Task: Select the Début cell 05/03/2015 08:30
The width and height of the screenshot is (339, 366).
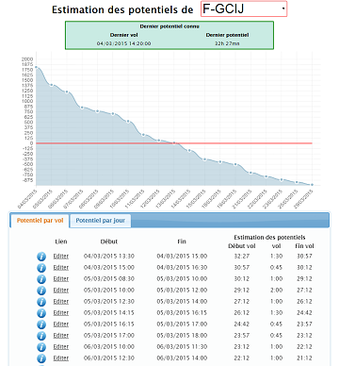Action: (109, 279)
